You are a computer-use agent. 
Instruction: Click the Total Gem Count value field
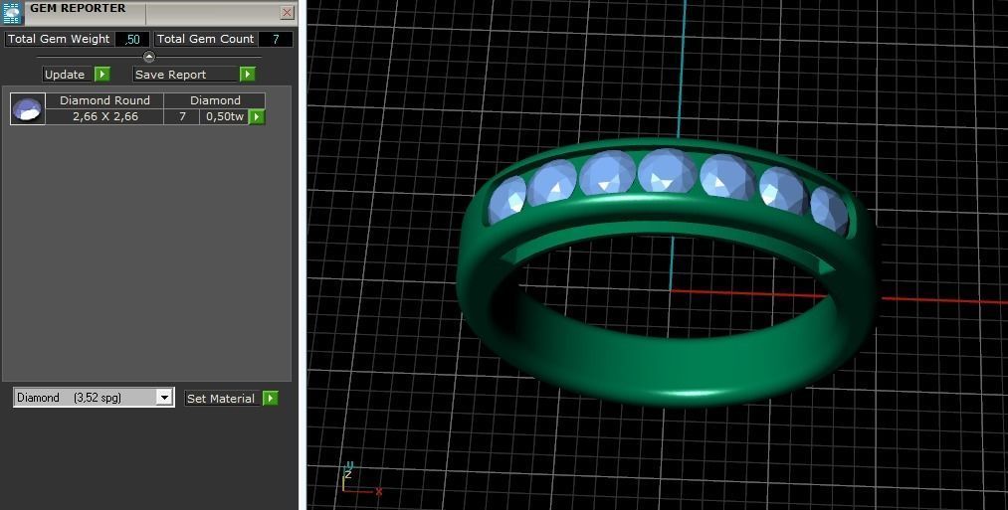coord(276,39)
